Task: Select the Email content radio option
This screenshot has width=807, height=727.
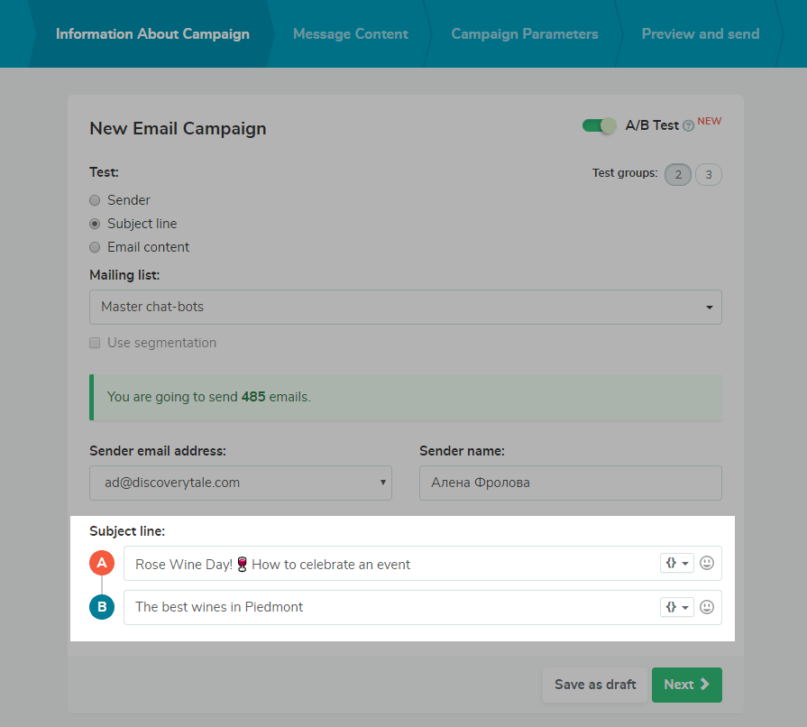Action: [95, 247]
